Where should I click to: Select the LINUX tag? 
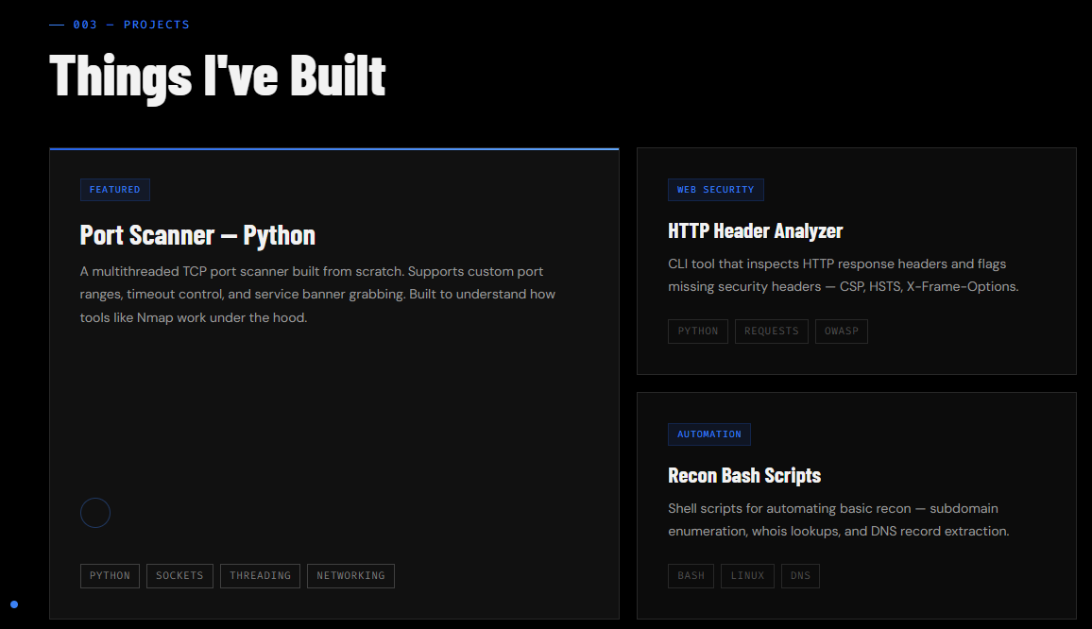pyautogui.click(x=747, y=576)
